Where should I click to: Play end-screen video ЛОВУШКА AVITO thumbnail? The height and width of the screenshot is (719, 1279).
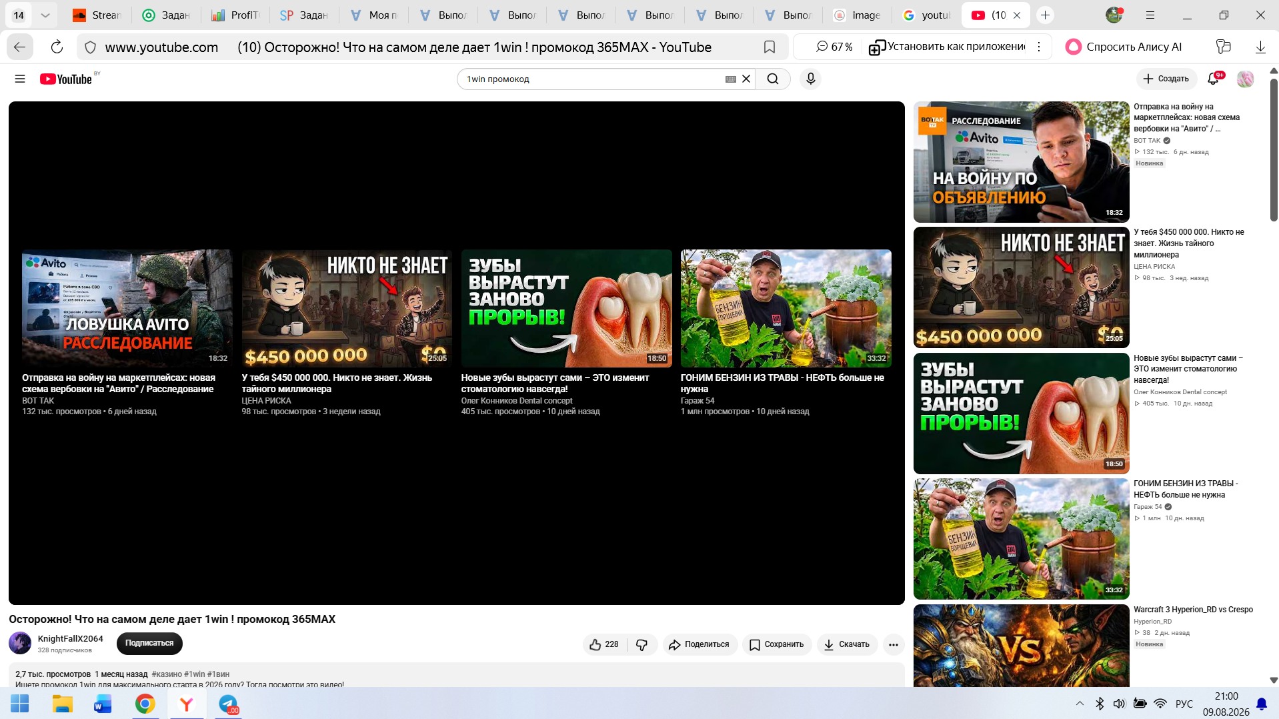(x=127, y=308)
